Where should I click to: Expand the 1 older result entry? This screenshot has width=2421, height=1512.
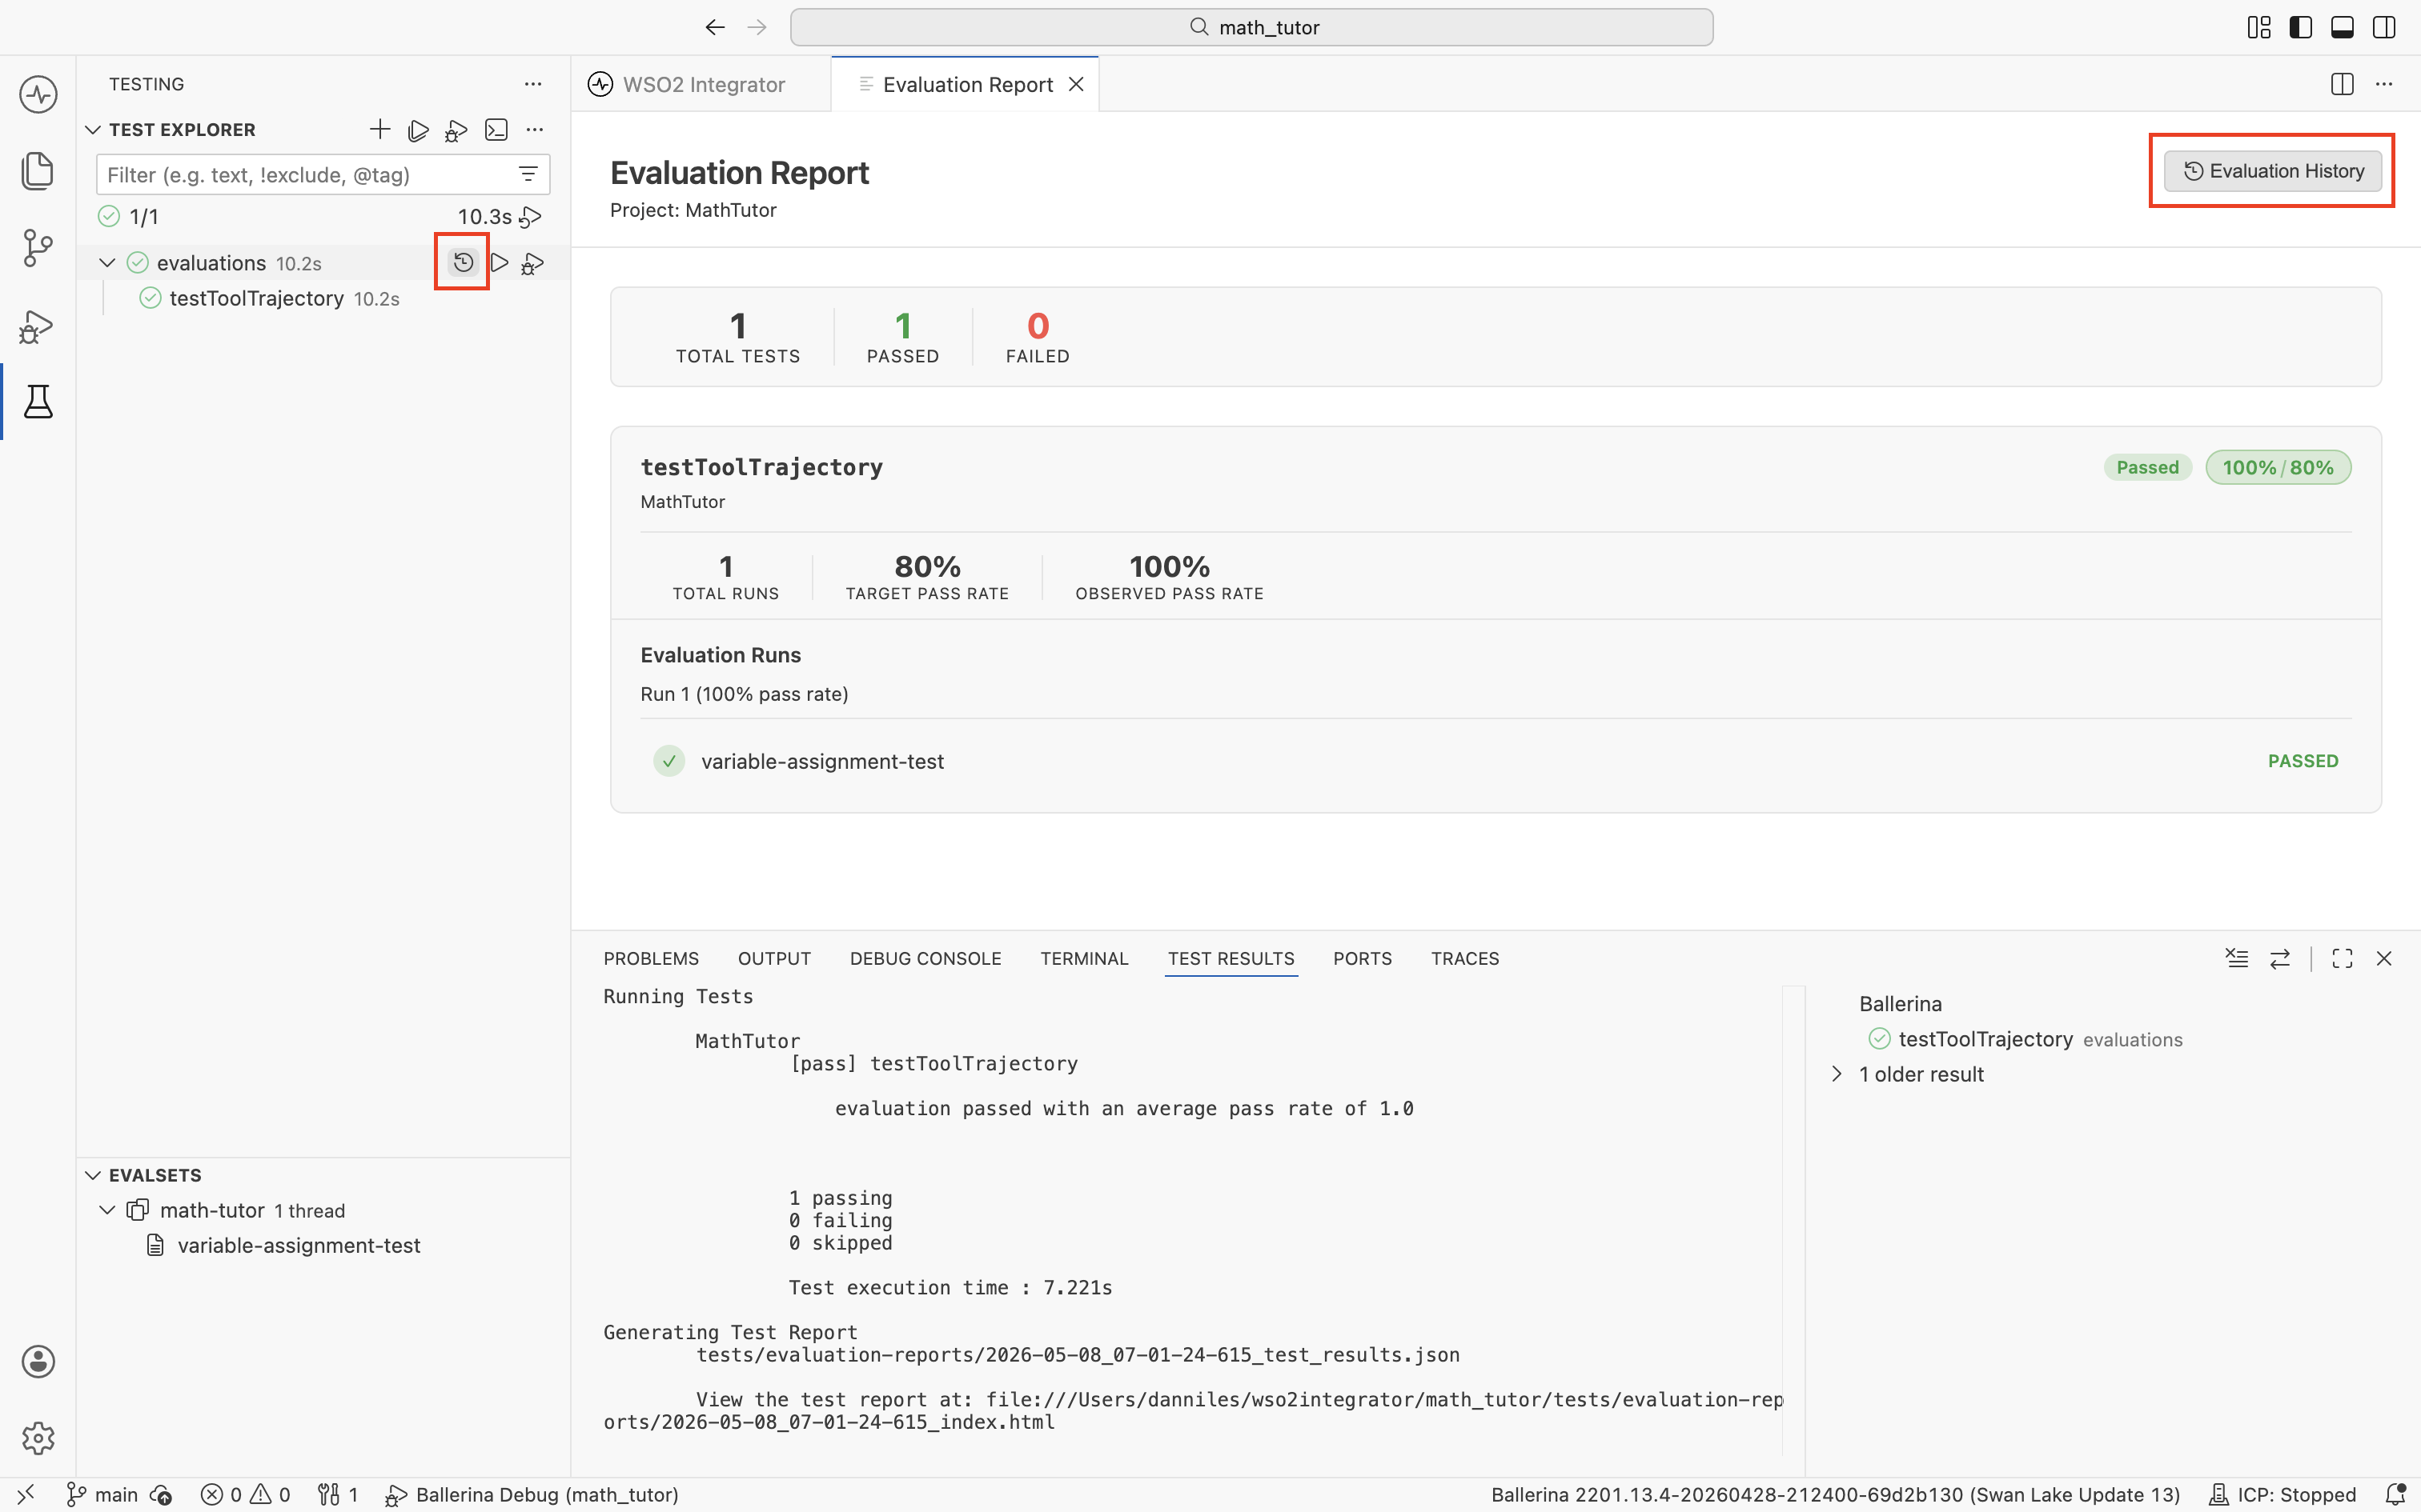[1837, 1074]
